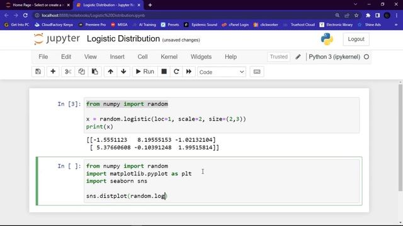
Task: Restart the kernel icon
Action: pos(176,72)
